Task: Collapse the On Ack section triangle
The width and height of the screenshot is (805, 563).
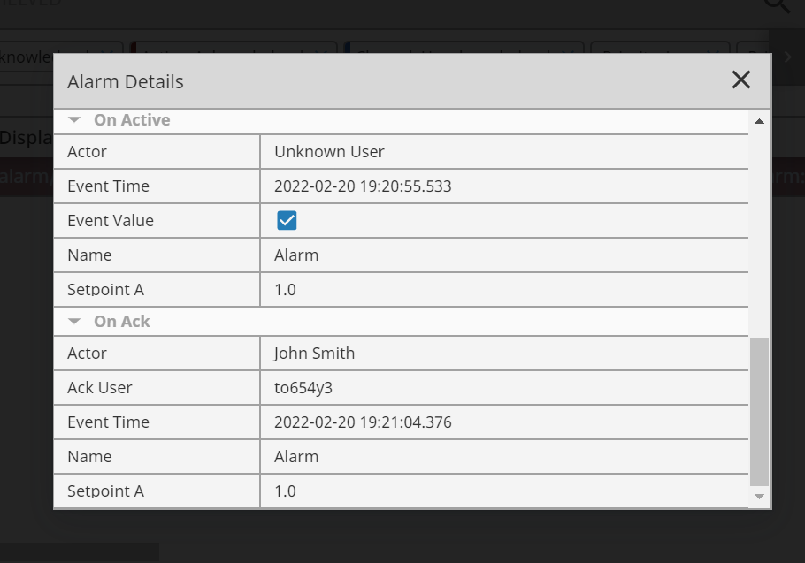Action: [x=74, y=322]
